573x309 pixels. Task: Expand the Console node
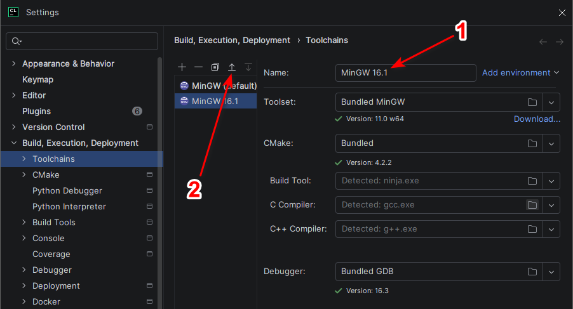point(24,238)
